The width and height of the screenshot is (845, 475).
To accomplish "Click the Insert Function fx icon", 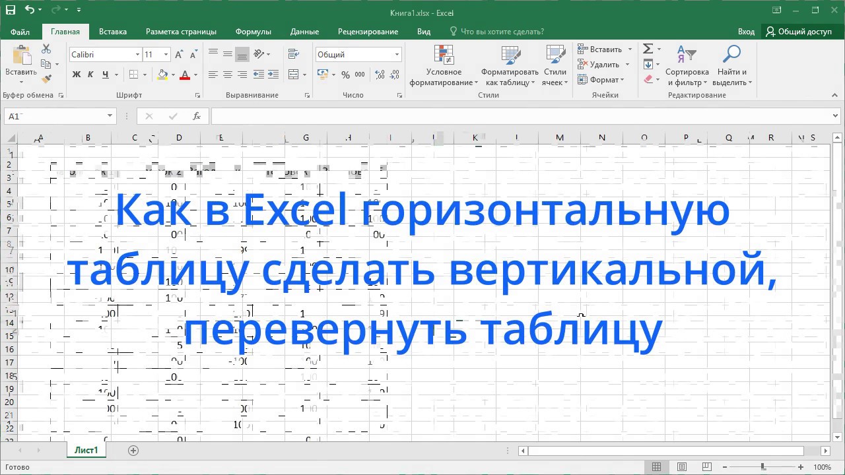I will (197, 116).
